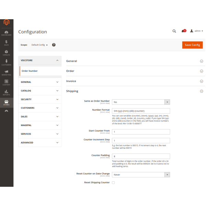Image resolution: width=206 pixels, height=206 pixels.
Task: Expand the Invoice section
Action: [x=136, y=81]
